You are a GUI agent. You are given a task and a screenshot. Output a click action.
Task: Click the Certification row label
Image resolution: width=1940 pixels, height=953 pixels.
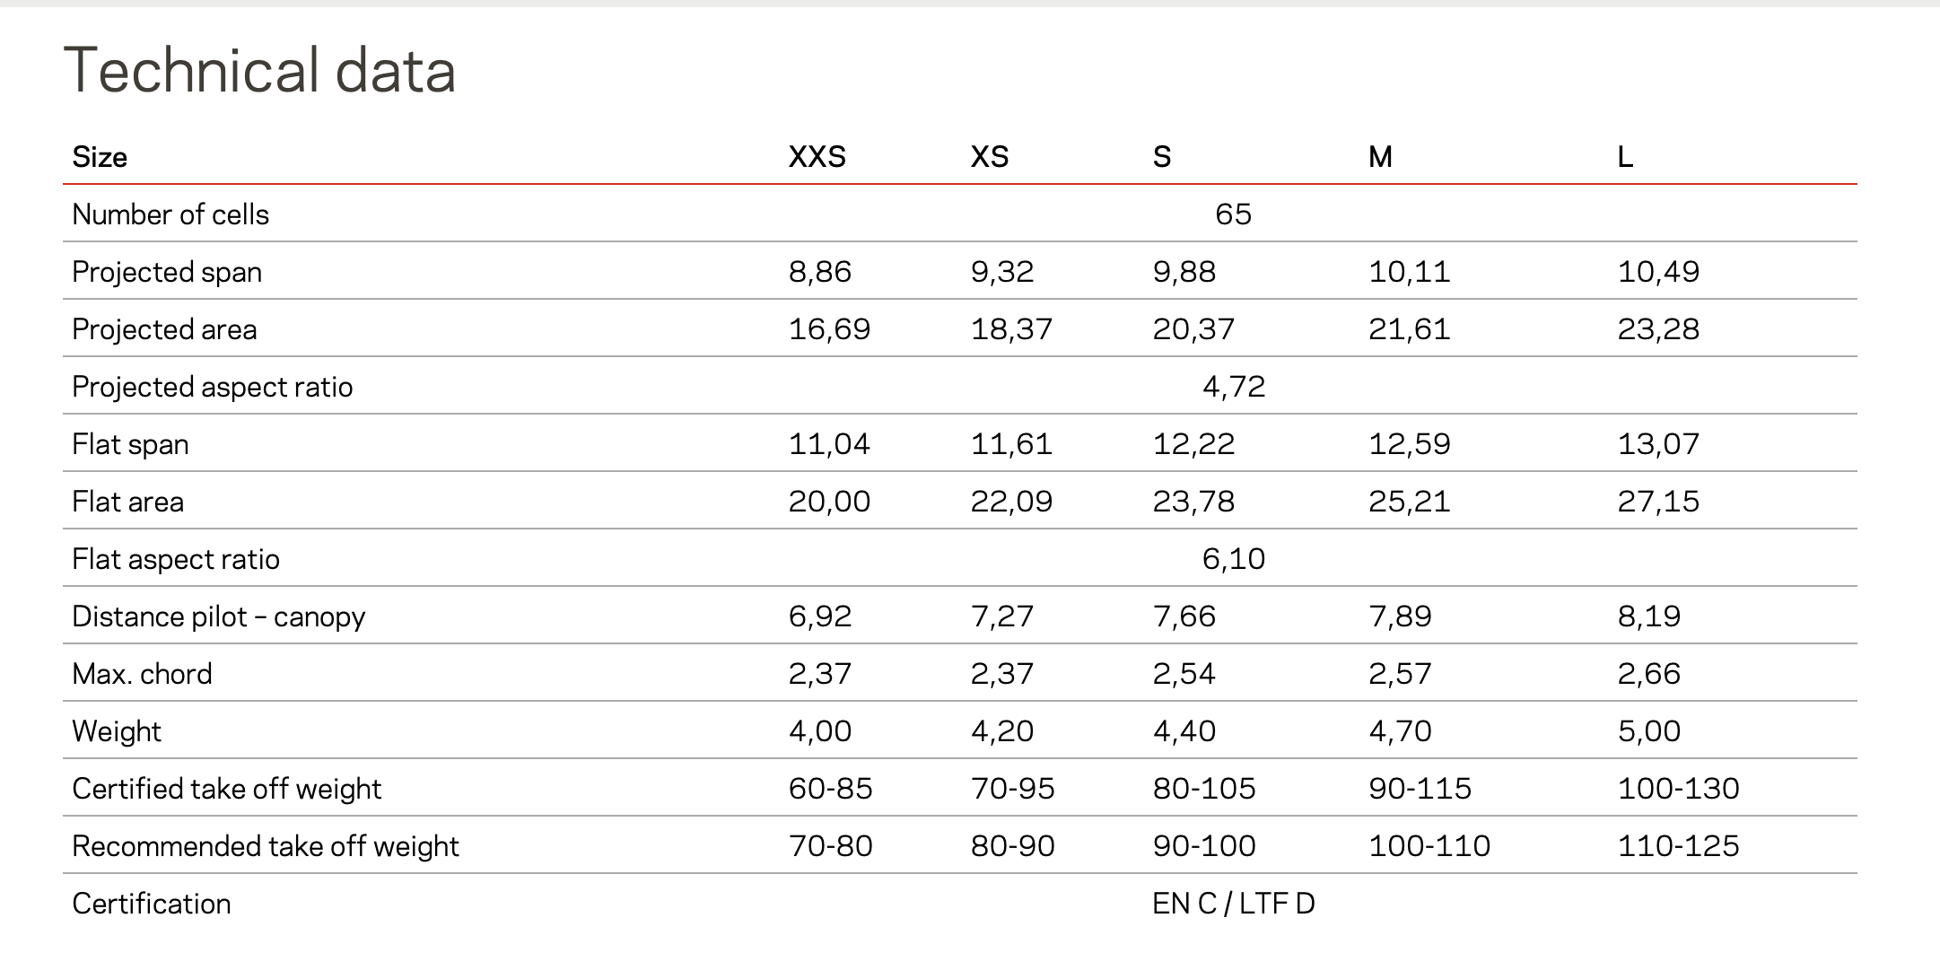[x=152, y=904]
